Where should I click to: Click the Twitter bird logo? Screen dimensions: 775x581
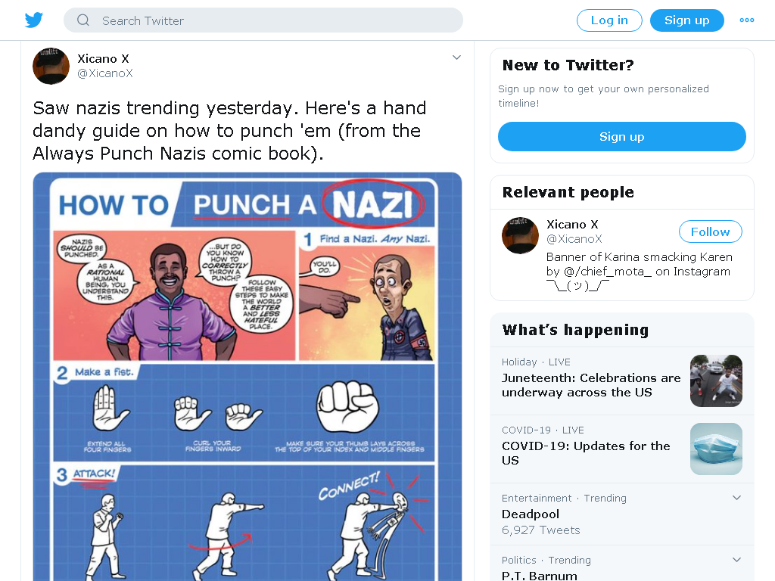(x=33, y=20)
